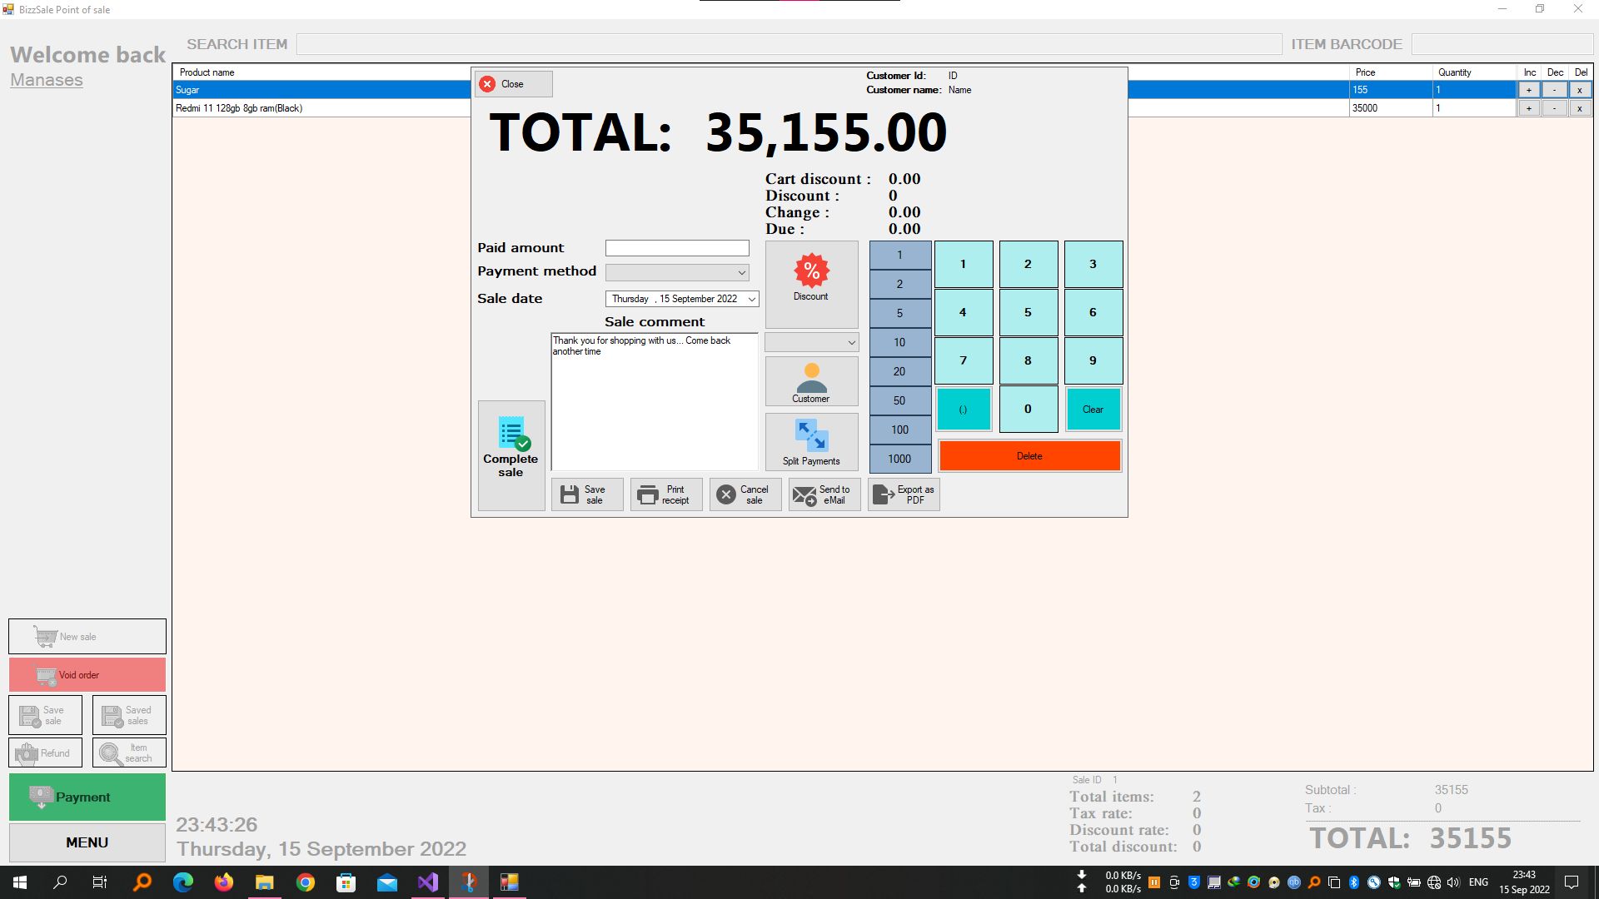Open Firefox from taskbar
1599x899 pixels.
click(x=224, y=882)
